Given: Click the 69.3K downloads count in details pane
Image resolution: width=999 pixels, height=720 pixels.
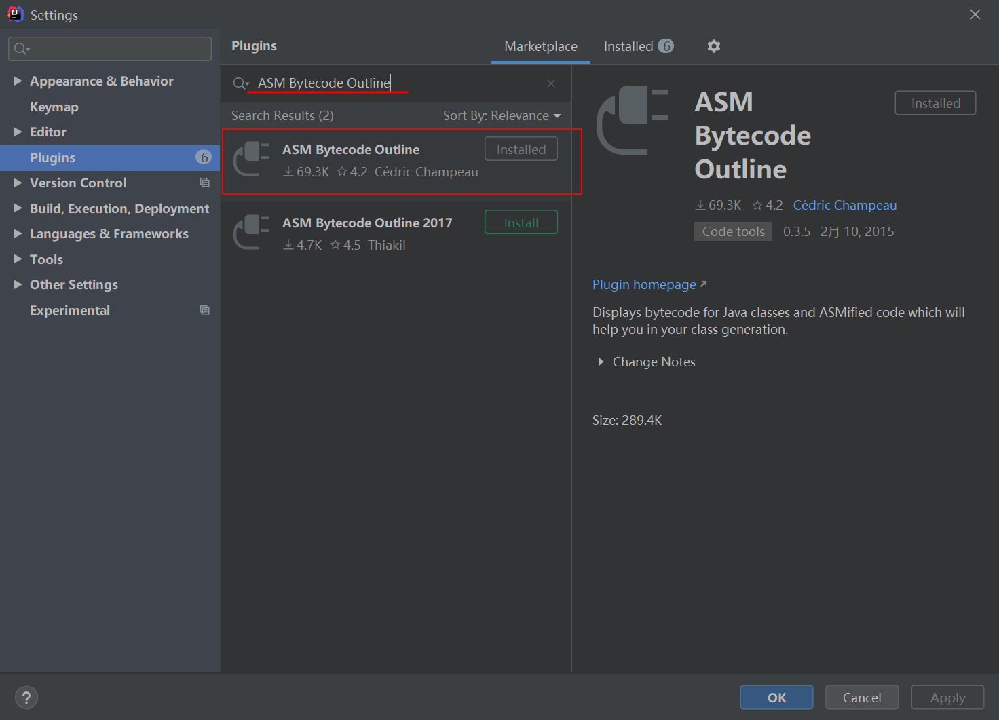Looking at the screenshot, I should click(x=718, y=205).
